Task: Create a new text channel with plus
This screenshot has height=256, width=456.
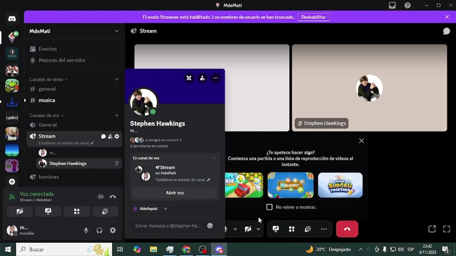Action: (117, 79)
